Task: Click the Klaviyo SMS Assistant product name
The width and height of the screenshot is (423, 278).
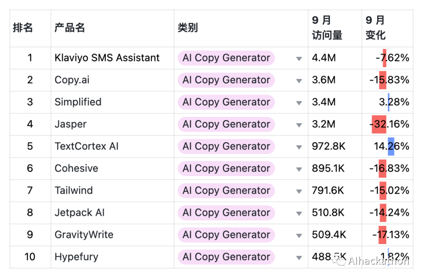Action: [x=107, y=58]
